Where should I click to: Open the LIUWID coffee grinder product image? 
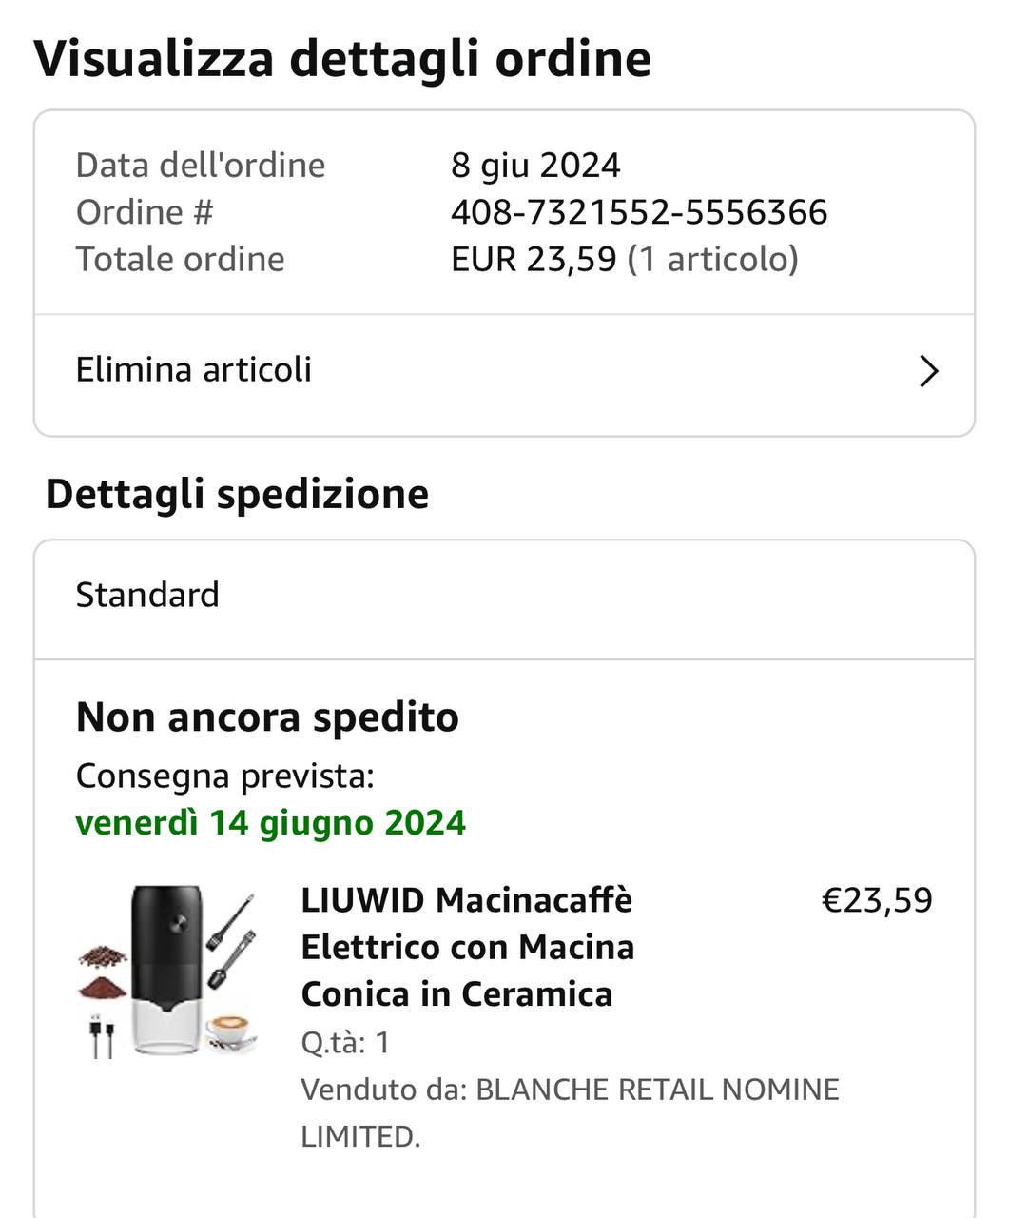[168, 971]
